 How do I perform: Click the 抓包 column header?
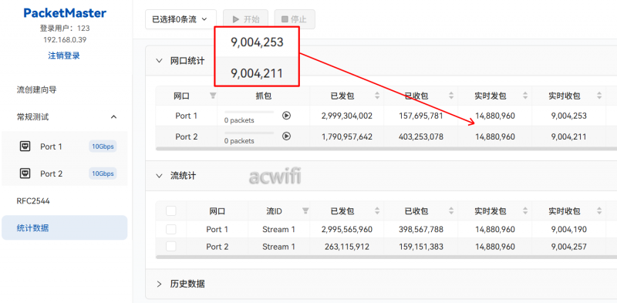coord(263,96)
